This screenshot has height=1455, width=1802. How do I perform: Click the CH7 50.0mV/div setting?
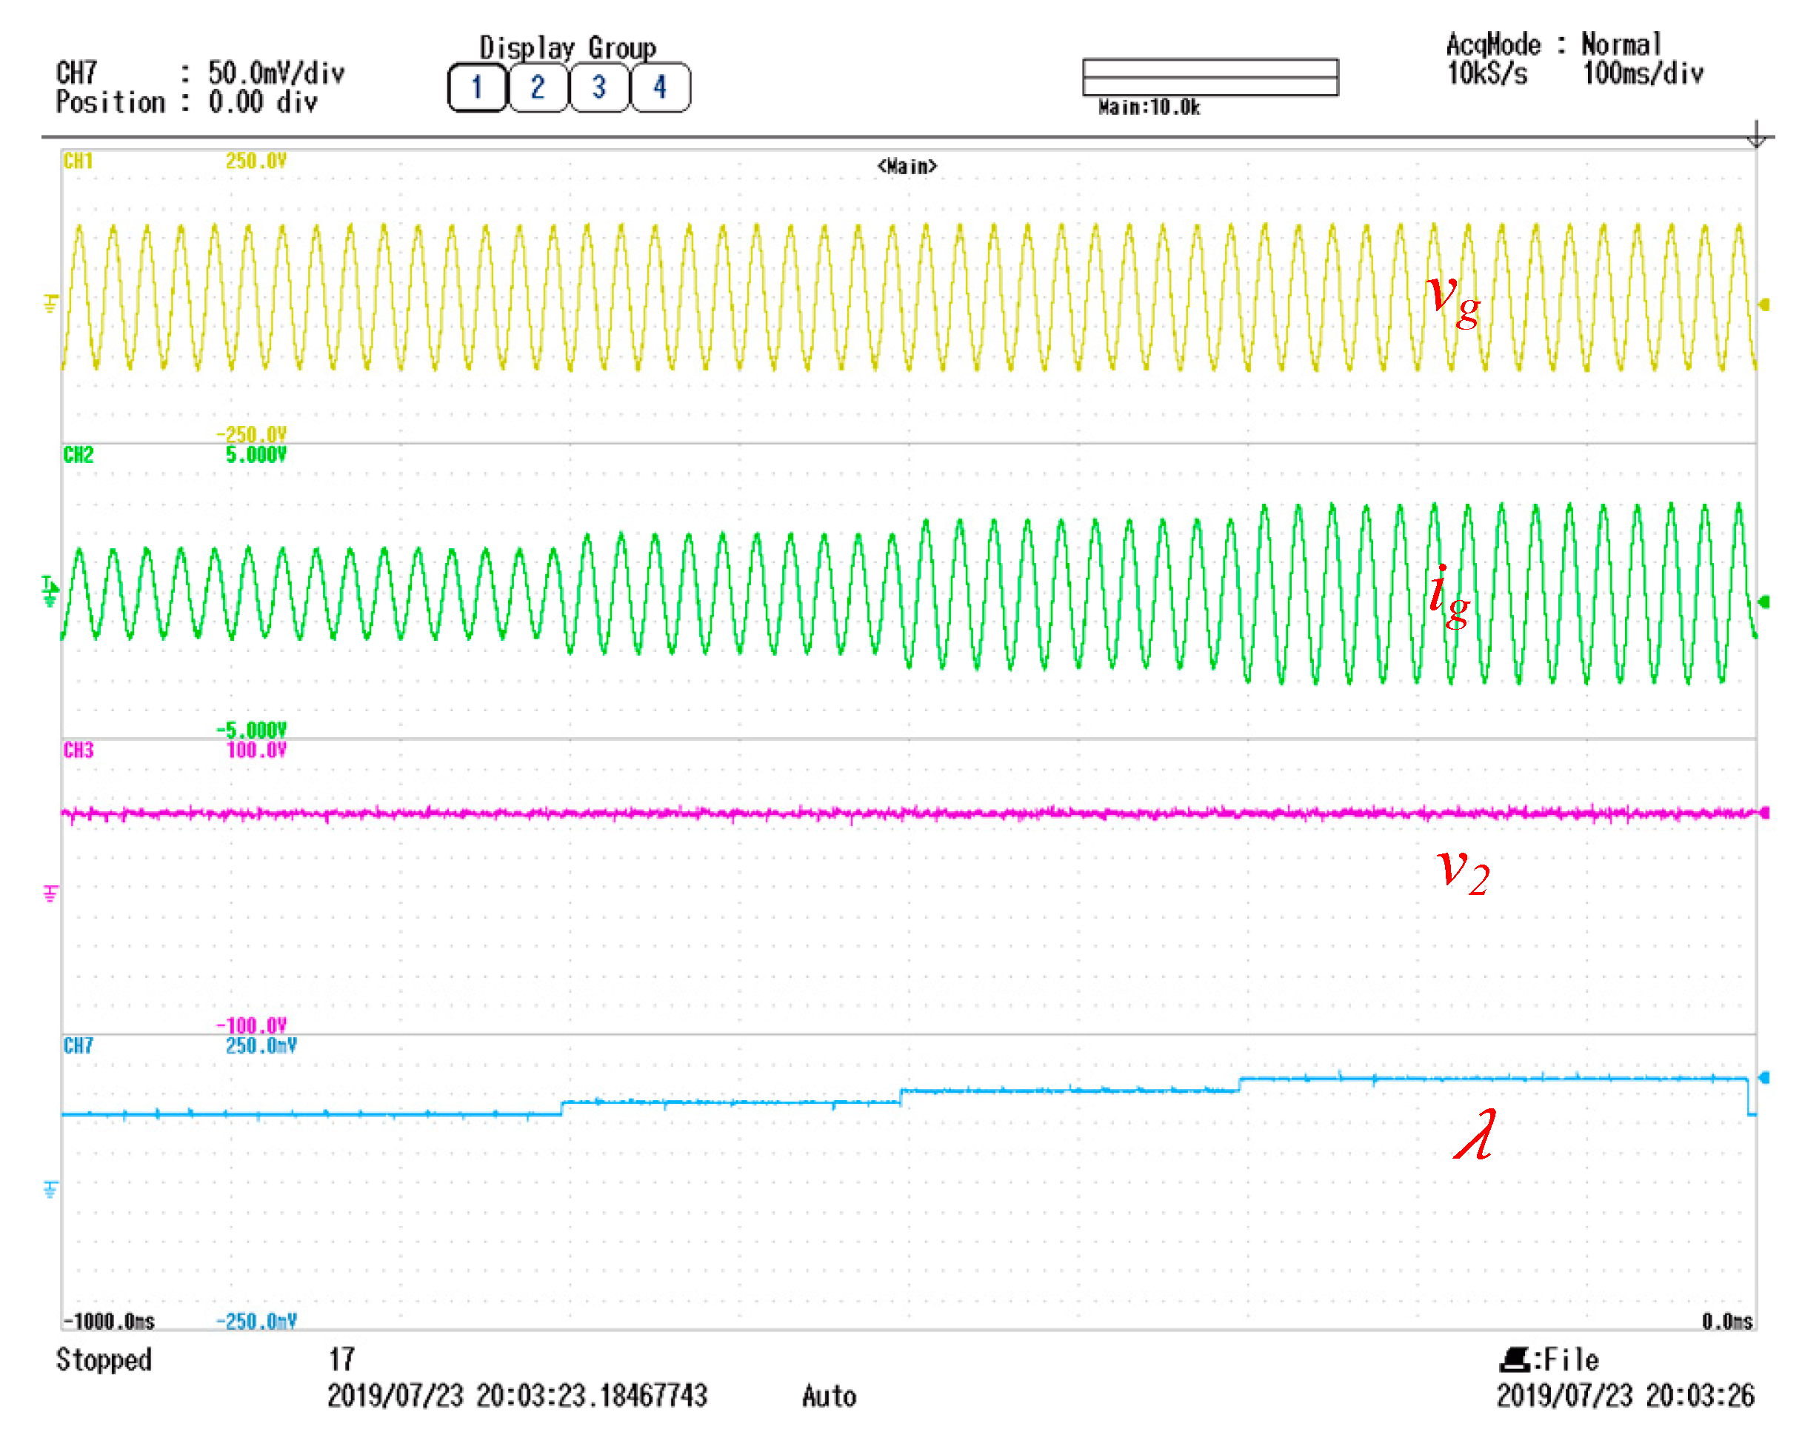tap(276, 74)
